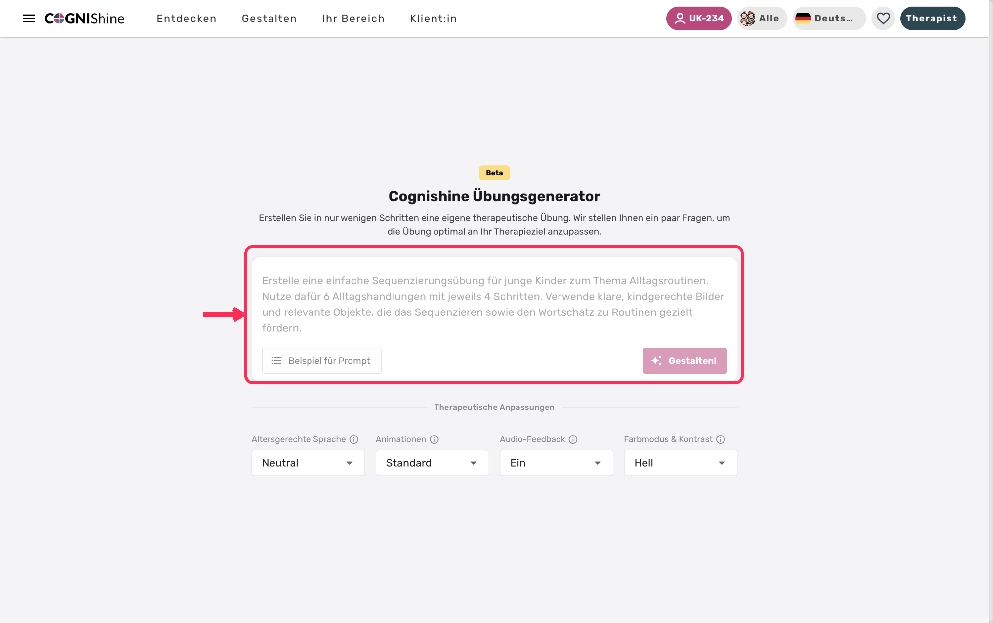Image resolution: width=993 pixels, height=623 pixels.
Task: Open the Deutsch language selector
Action: 829,19
